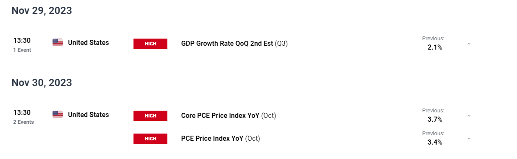Click the 2 Events count label
517x159 pixels.
point(23,122)
